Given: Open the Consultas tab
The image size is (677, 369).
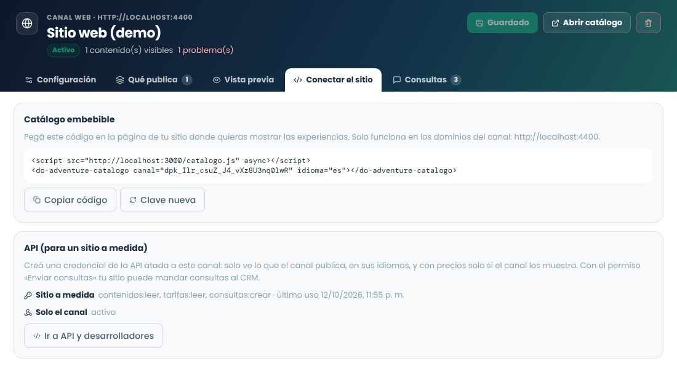Looking at the screenshot, I should (427, 80).
